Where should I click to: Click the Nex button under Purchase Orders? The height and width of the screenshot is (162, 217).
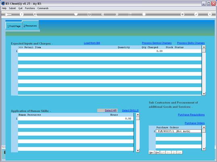pos(151,152)
